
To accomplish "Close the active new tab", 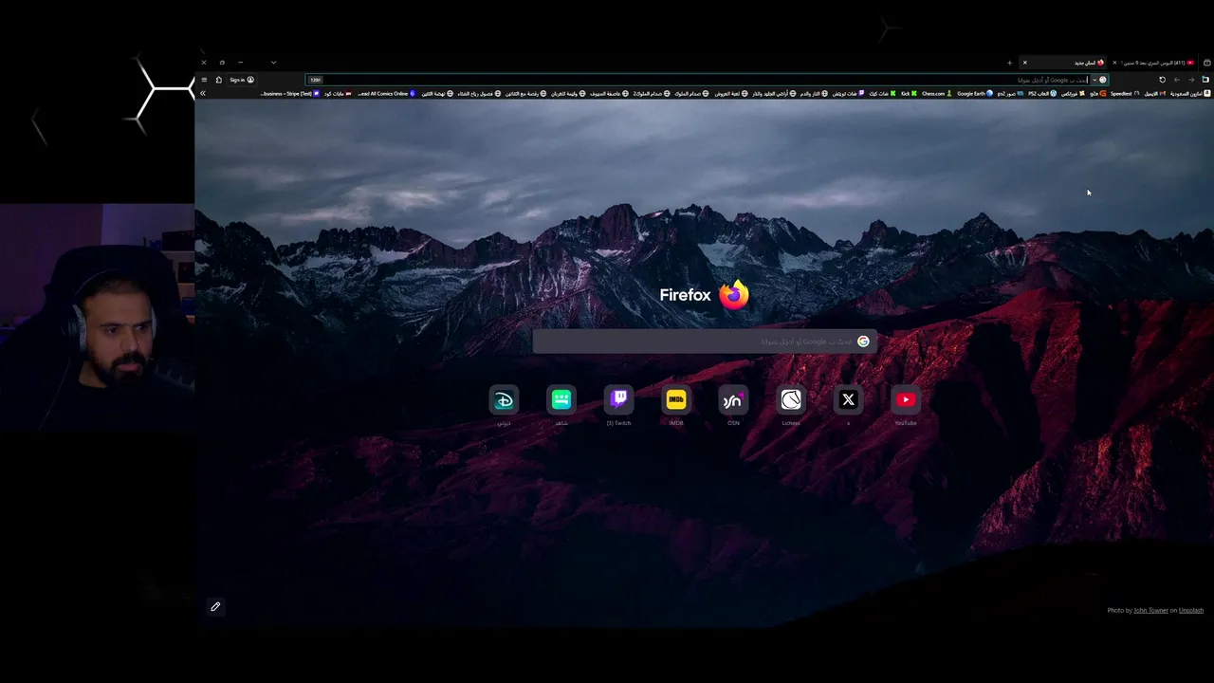I will pos(1025,63).
